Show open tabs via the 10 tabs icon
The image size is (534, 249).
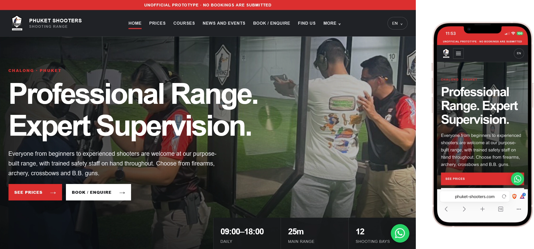(501, 209)
